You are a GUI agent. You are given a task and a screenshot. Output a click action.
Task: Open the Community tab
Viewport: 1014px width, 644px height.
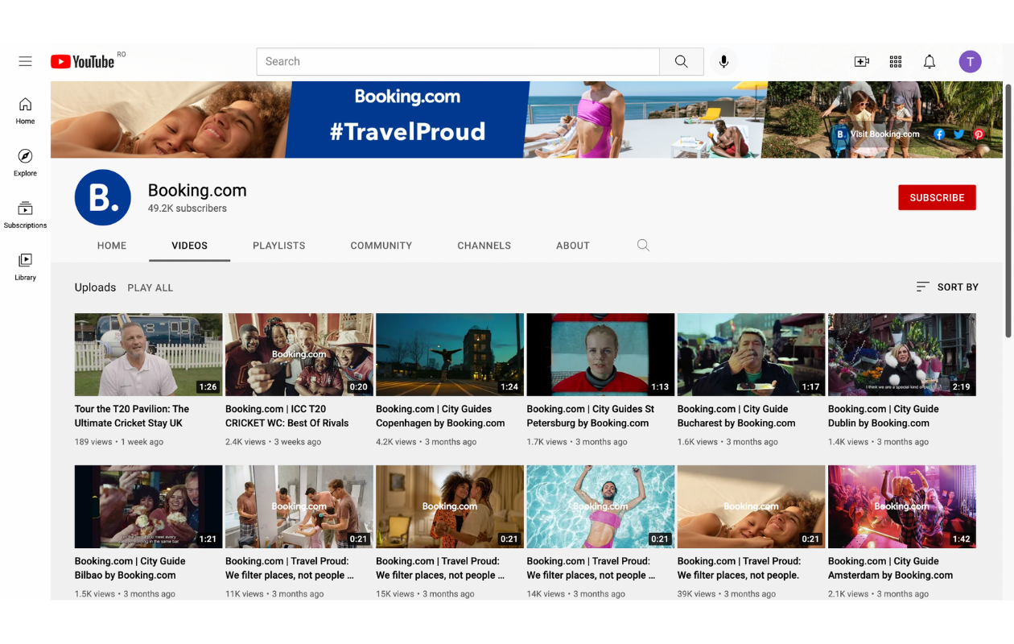click(x=381, y=246)
